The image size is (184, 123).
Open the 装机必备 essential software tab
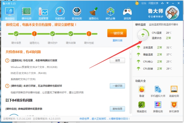coord(110,13)
